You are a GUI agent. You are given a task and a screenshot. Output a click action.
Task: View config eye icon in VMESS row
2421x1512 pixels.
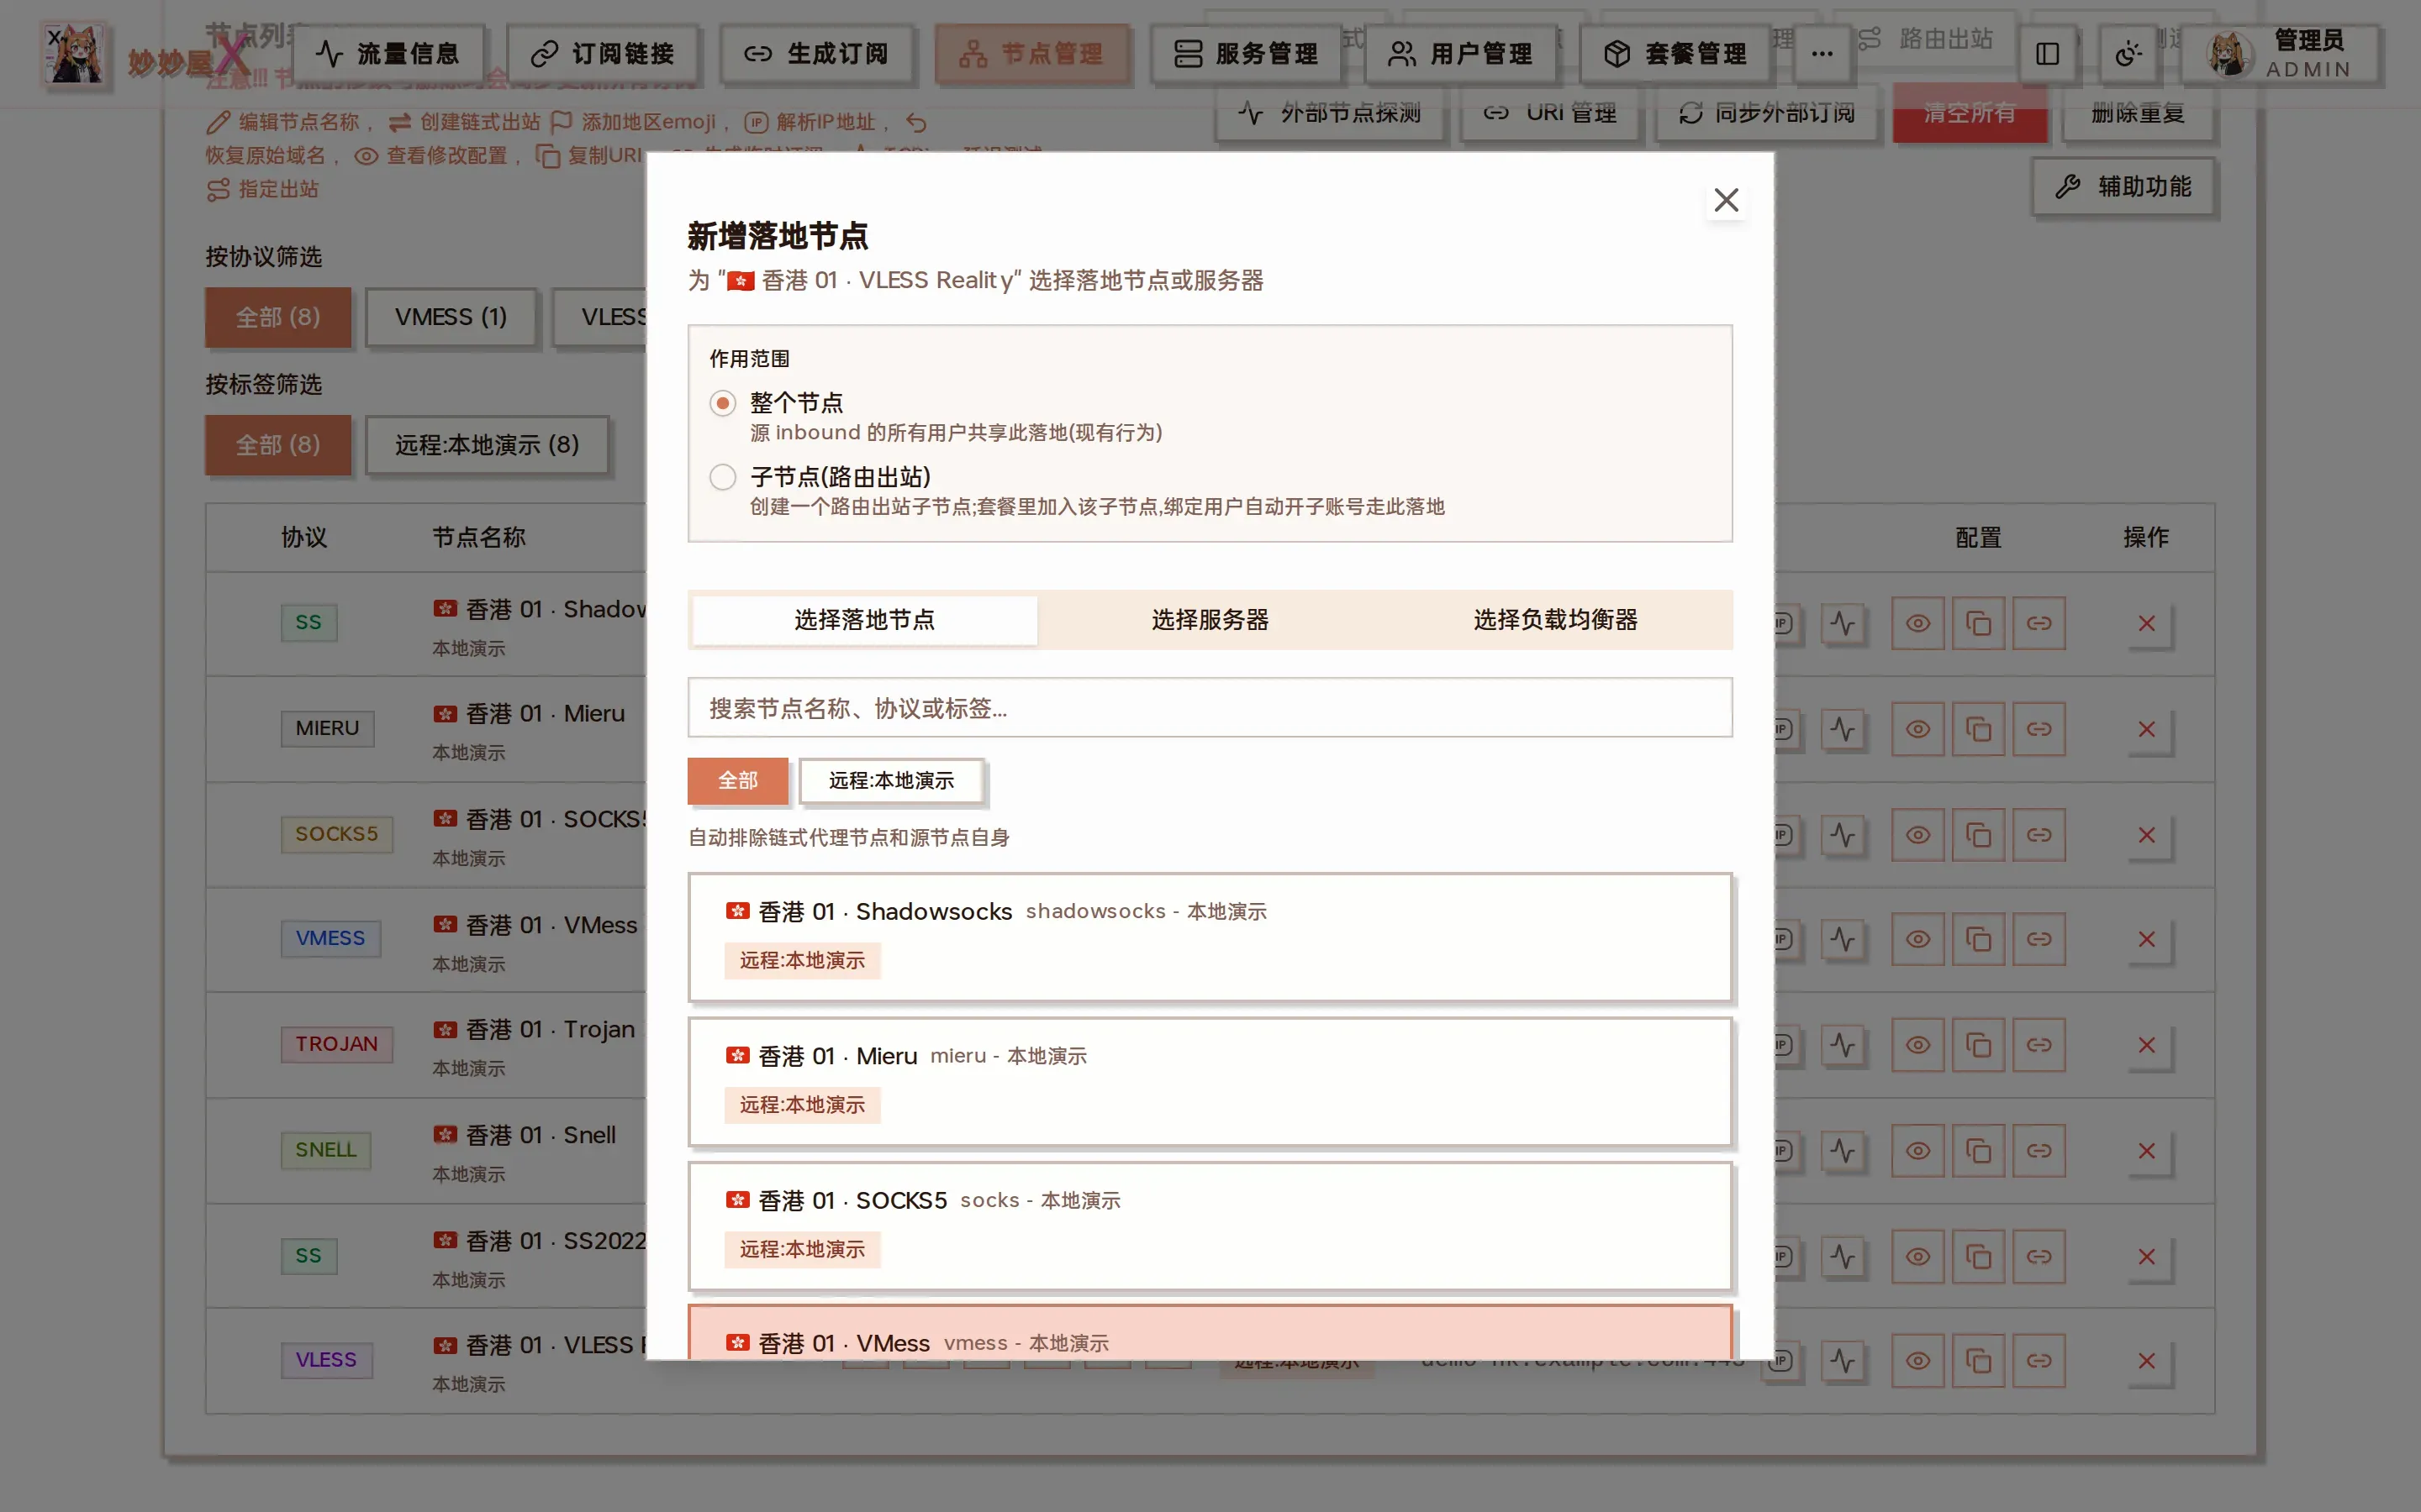(x=1917, y=940)
